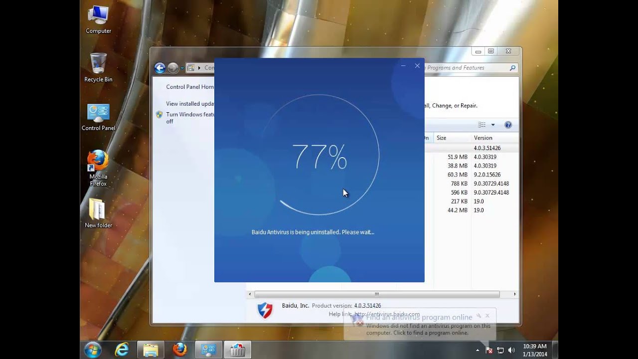Launch Mozilla Firefox from the desktop
This screenshot has width=638, height=359.
tap(98, 169)
